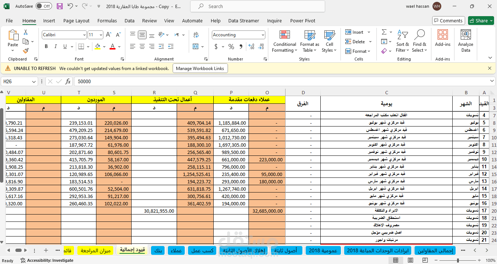Toggle Italic formatting
Screen dimensions: 497x264
(x=56, y=47)
